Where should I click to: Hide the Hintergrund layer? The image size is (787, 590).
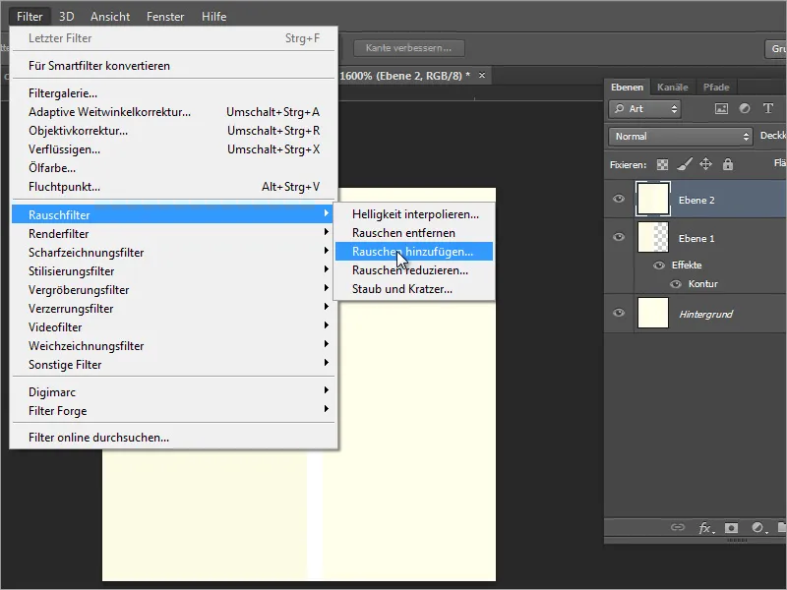click(619, 313)
